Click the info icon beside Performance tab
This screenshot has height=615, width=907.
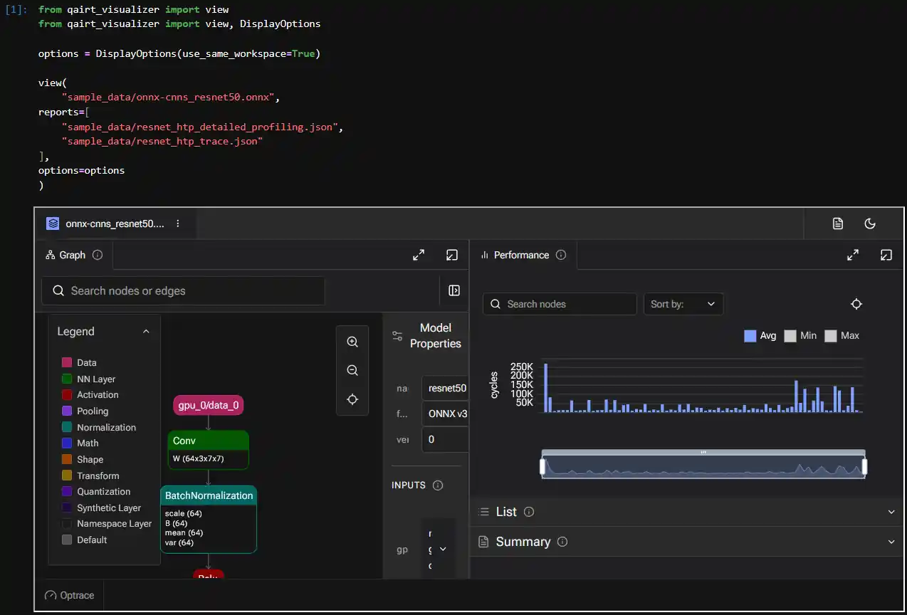point(561,255)
